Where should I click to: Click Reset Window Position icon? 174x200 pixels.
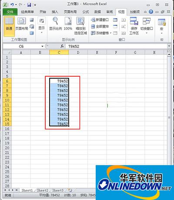124,33
